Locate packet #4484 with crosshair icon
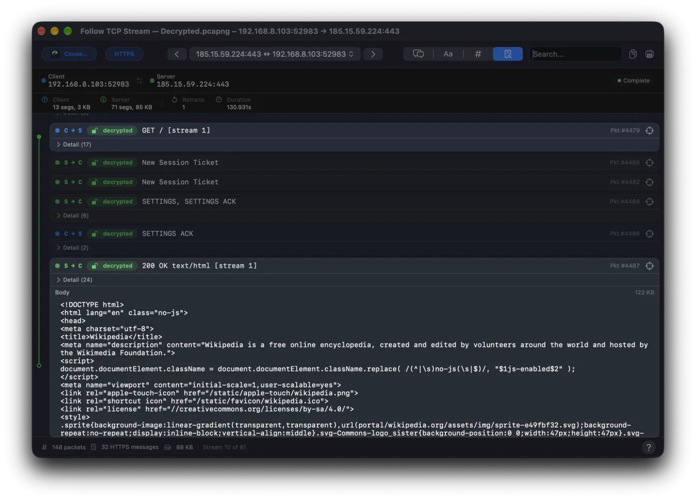696x500 pixels. coord(649,202)
